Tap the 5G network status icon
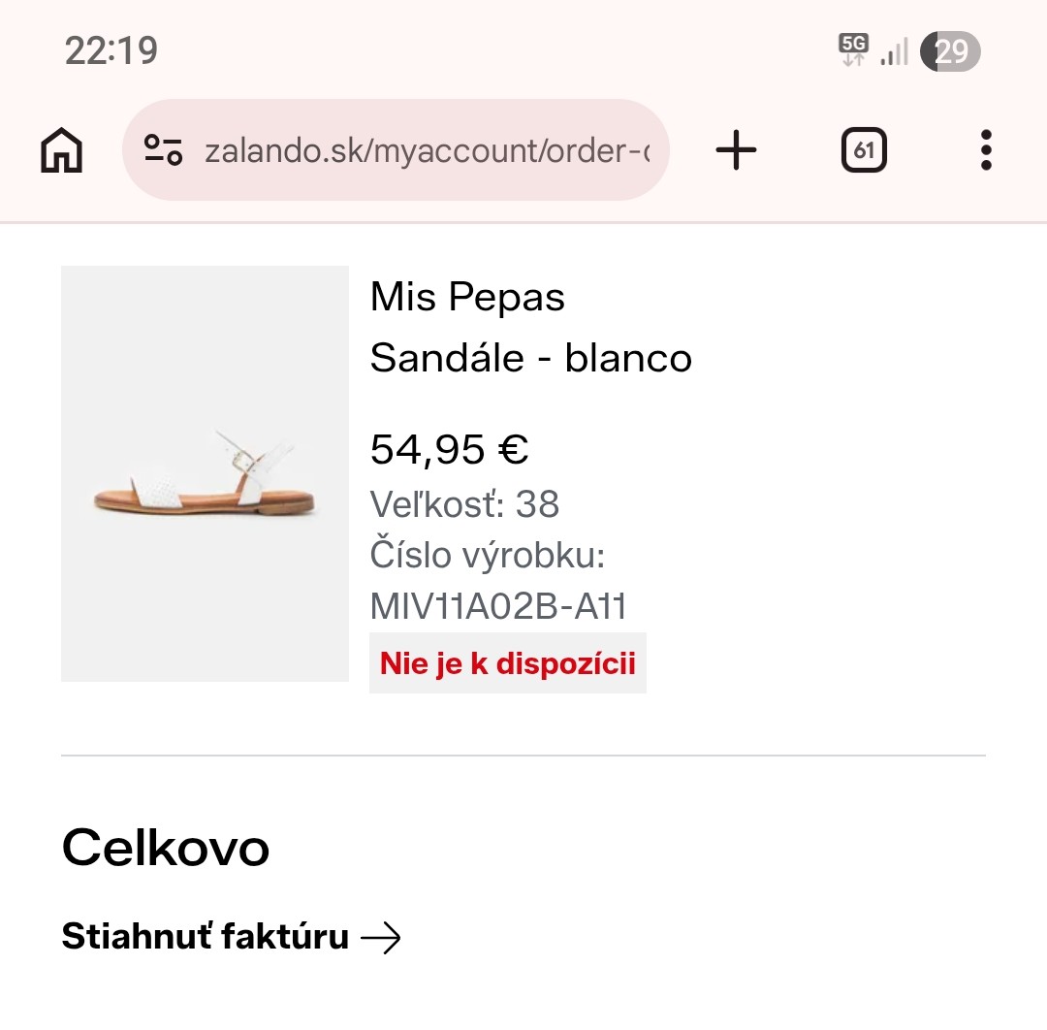The width and height of the screenshot is (1047, 1030). 854,49
